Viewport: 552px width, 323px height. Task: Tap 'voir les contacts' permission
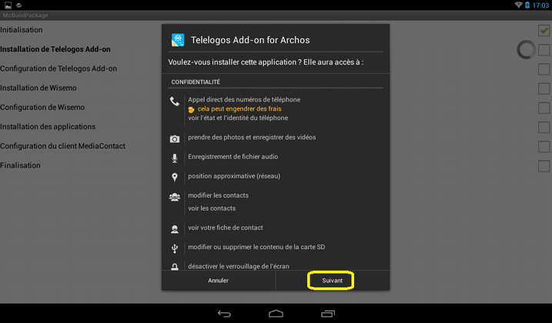(212, 208)
